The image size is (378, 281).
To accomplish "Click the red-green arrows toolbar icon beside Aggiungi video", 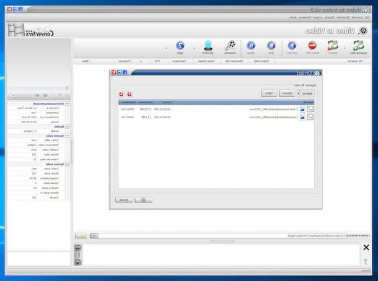I will (333, 46).
